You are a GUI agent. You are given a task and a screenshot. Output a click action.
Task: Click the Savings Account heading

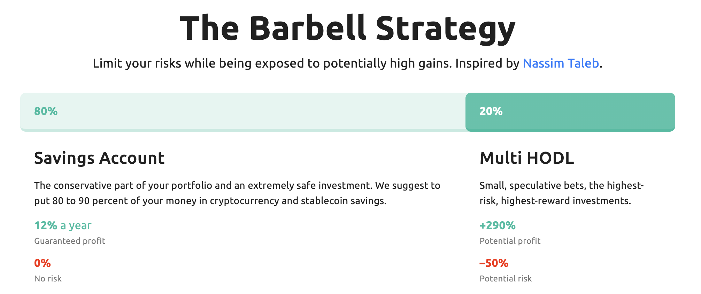tap(99, 158)
